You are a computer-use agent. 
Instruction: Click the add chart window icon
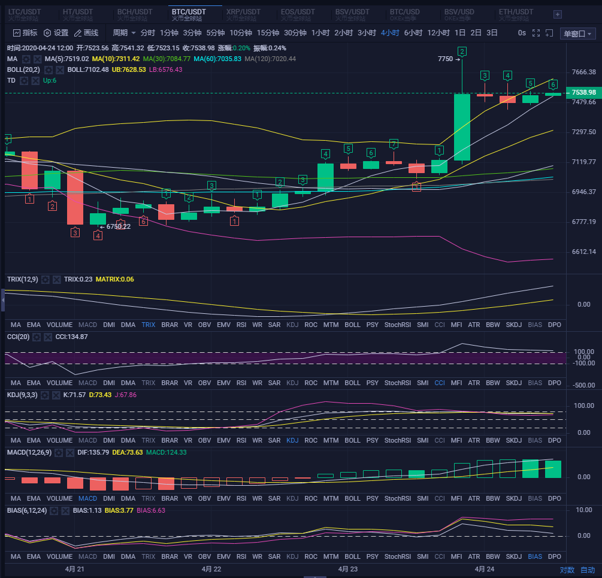point(549,33)
